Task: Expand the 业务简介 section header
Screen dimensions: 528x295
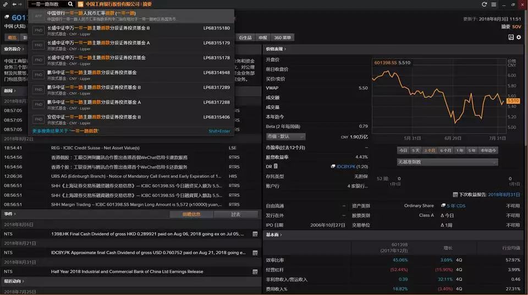Action: point(14,49)
